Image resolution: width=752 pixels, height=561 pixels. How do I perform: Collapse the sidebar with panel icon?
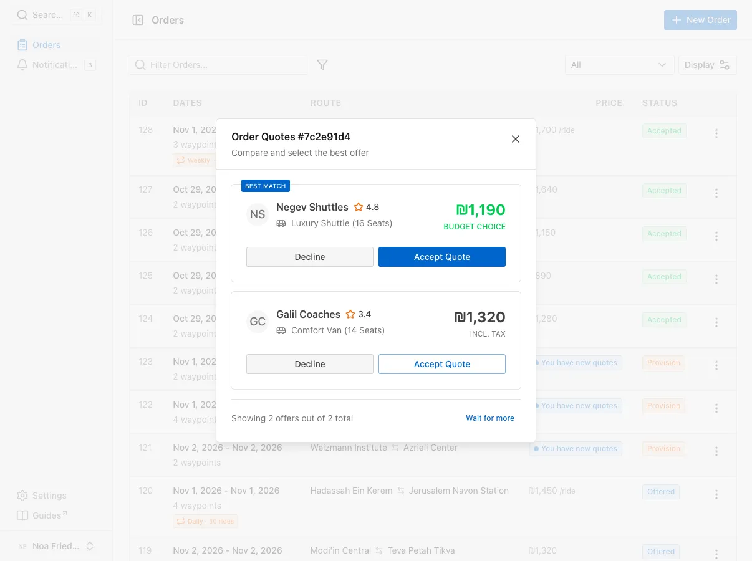click(138, 20)
